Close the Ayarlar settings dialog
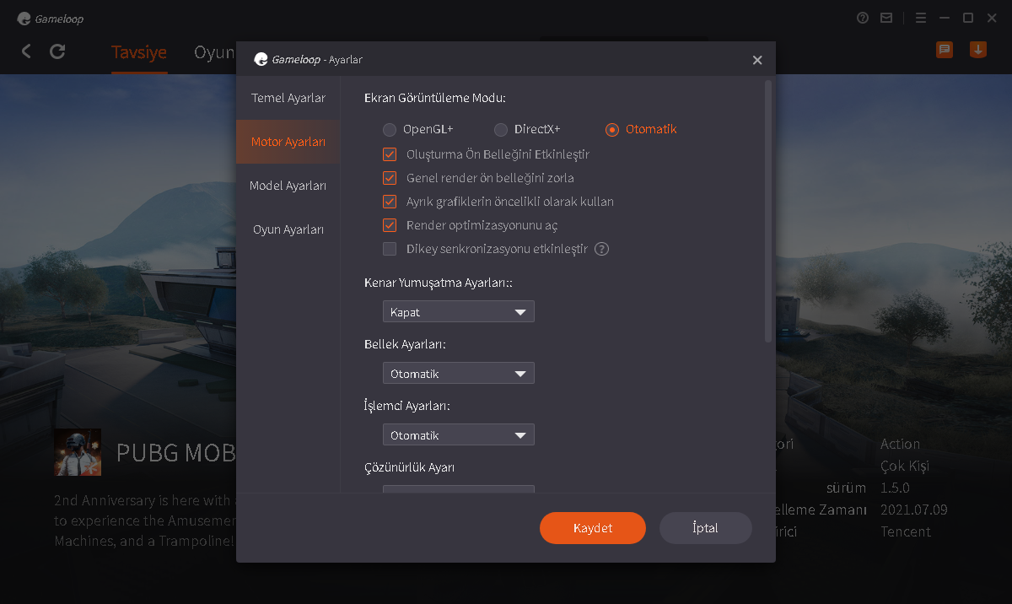 click(x=757, y=60)
